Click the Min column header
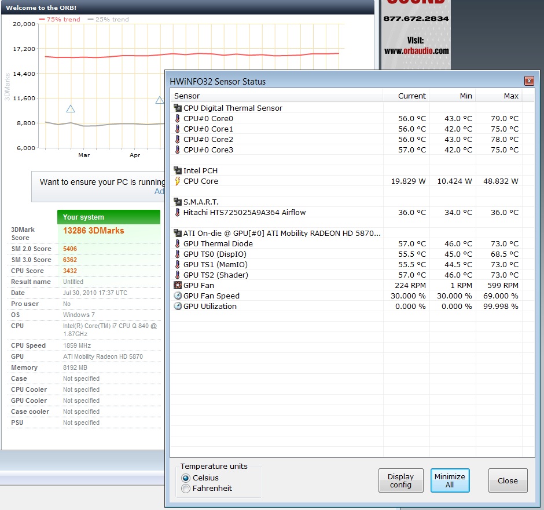Screen dimensions: 544x510 452,96
